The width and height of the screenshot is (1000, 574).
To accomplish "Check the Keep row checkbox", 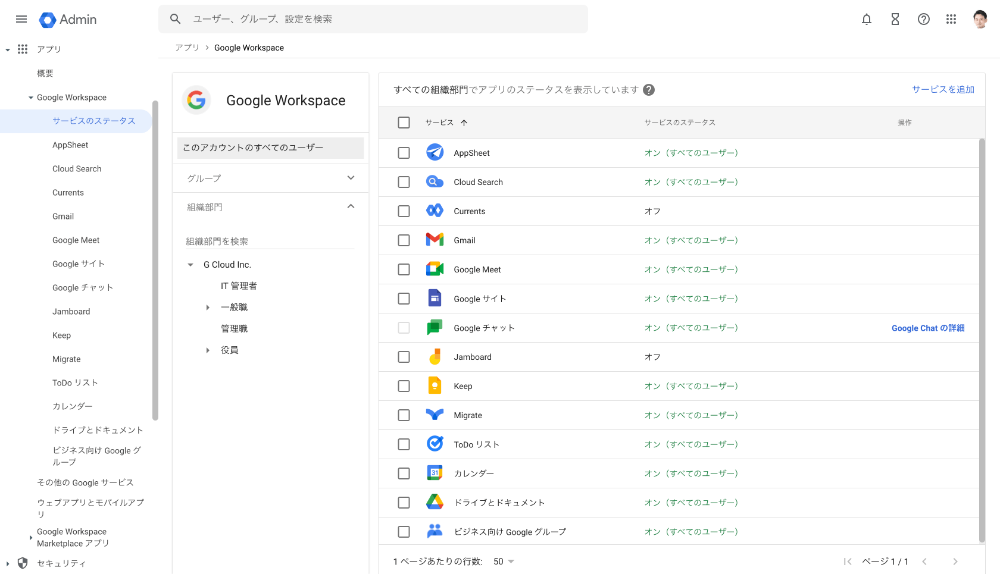I will click(x=404, y=386).
